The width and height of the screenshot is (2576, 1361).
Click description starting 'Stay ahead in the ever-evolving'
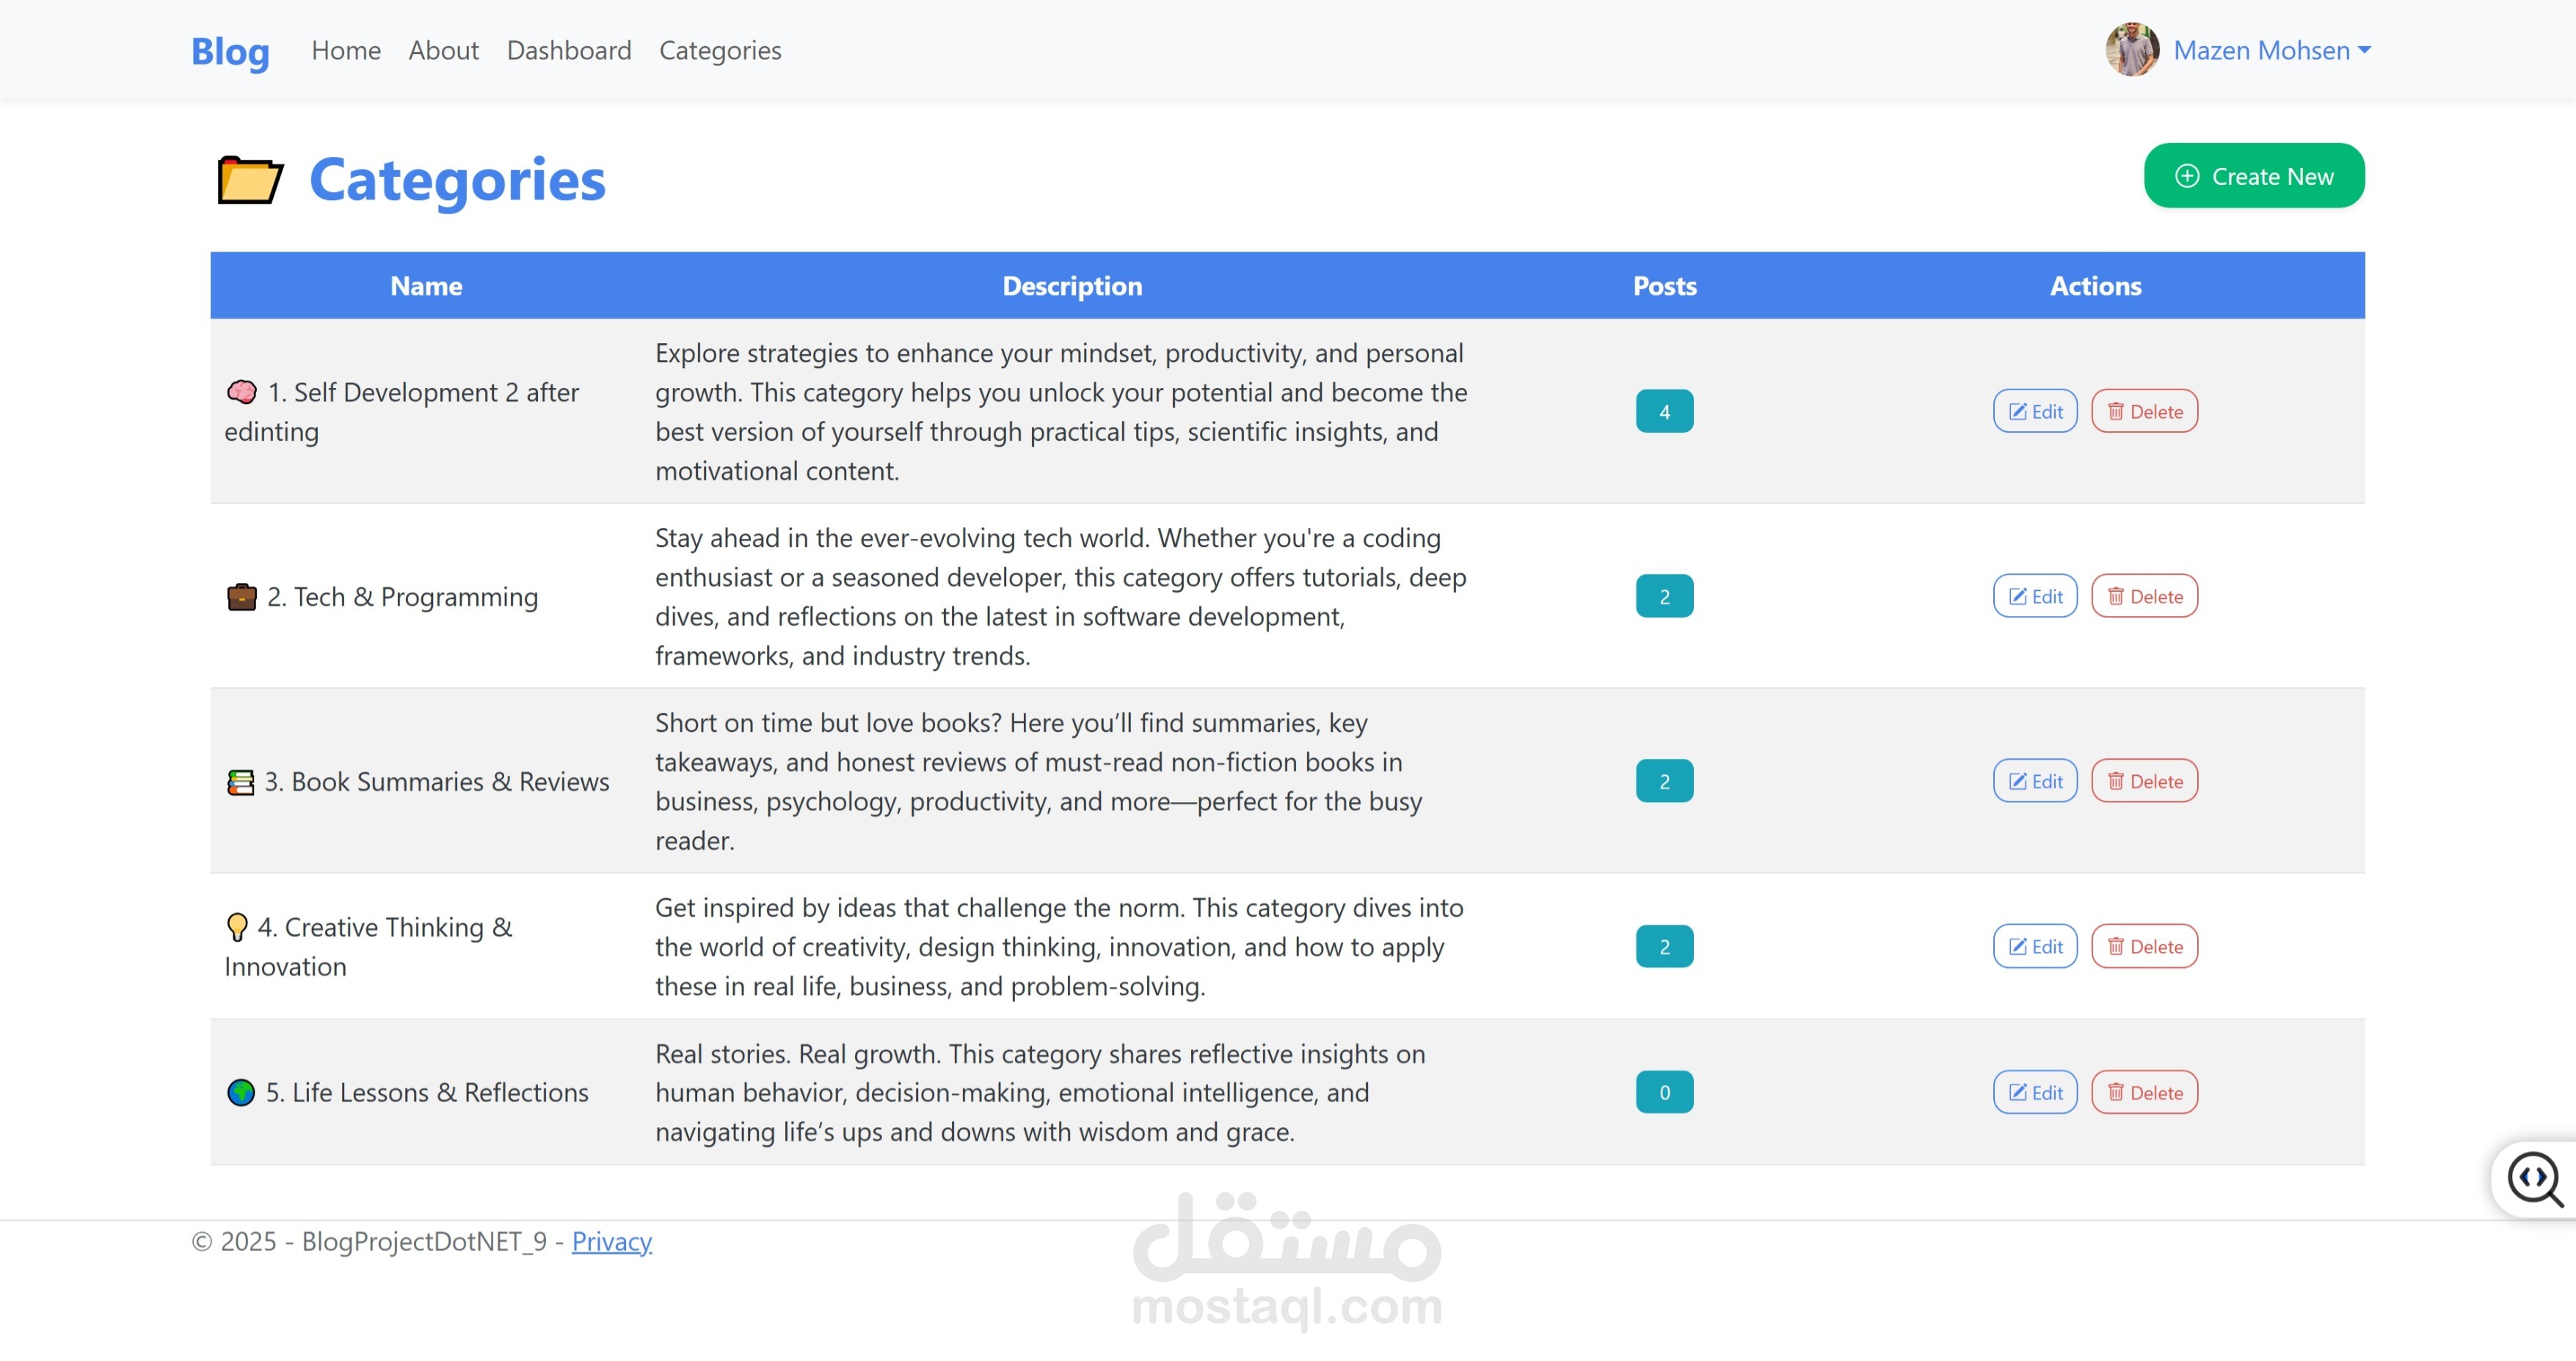1061,597
